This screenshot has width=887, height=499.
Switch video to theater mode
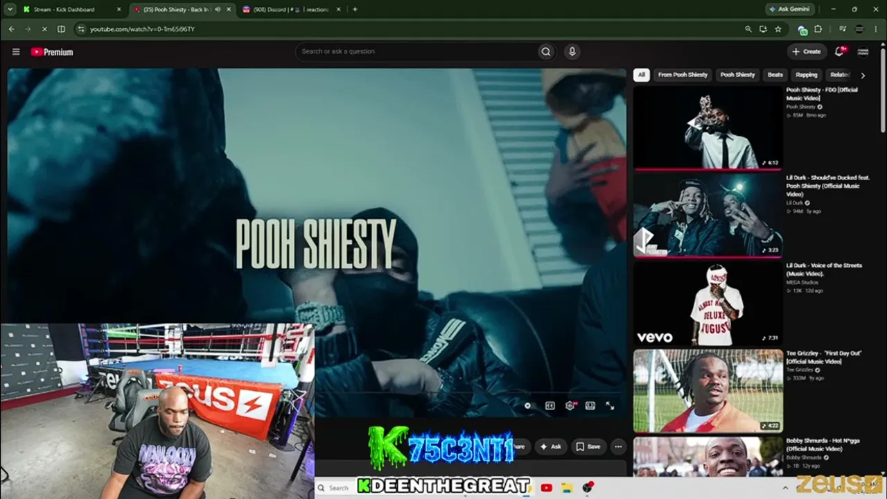pyautogui.click(x=590, y=406)
